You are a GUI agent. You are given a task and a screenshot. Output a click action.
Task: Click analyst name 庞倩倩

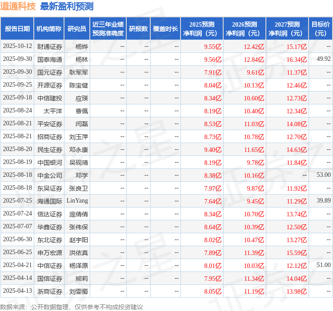(79, 214)
